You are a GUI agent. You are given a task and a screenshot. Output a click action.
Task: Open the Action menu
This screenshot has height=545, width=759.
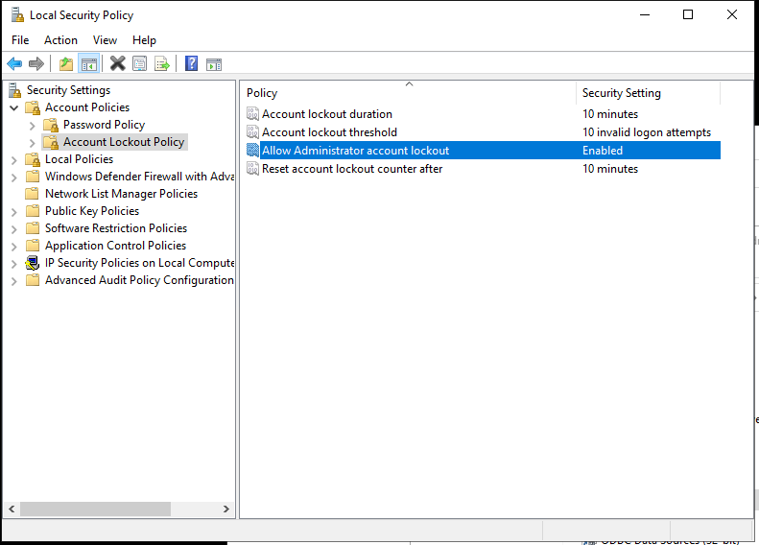coord(60,39)
